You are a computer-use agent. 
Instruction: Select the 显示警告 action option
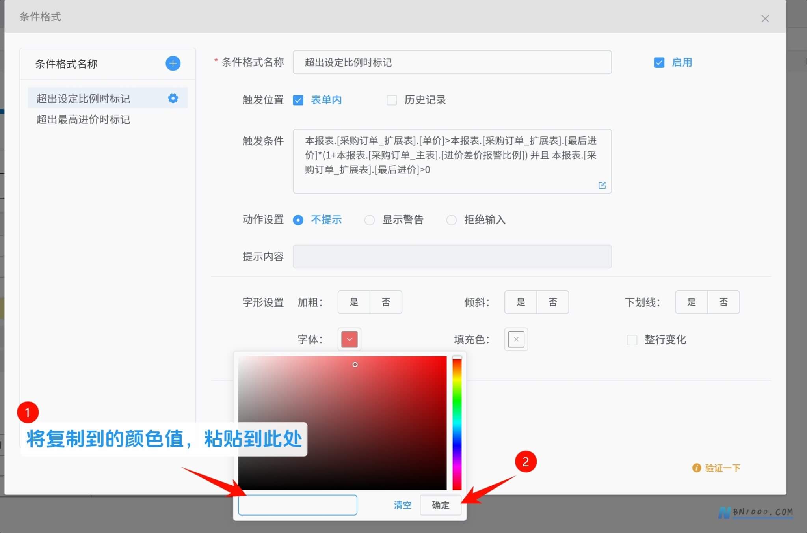coord(369,220)
